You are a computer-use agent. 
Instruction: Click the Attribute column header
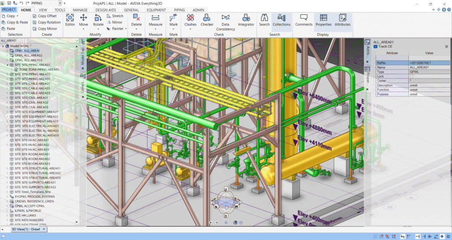(392, 53)
